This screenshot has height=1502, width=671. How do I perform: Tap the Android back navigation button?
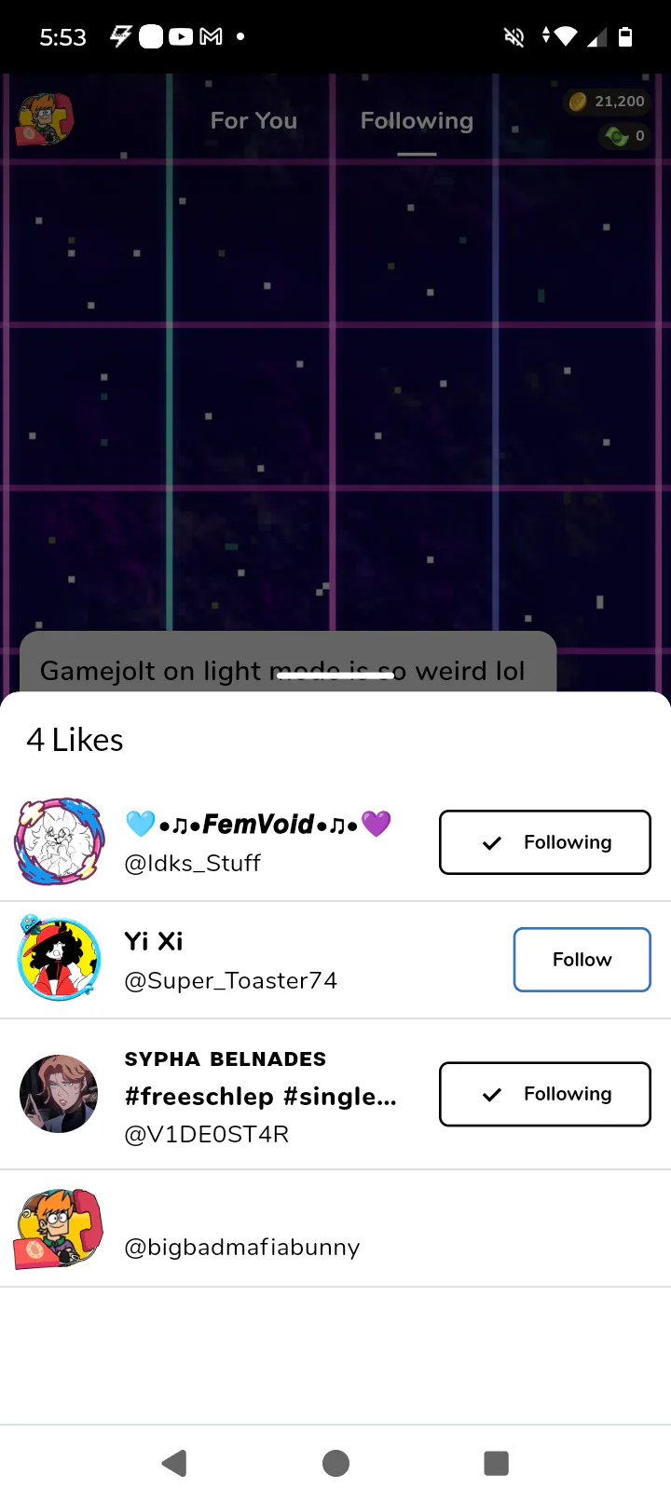(x=174, y=1463)
